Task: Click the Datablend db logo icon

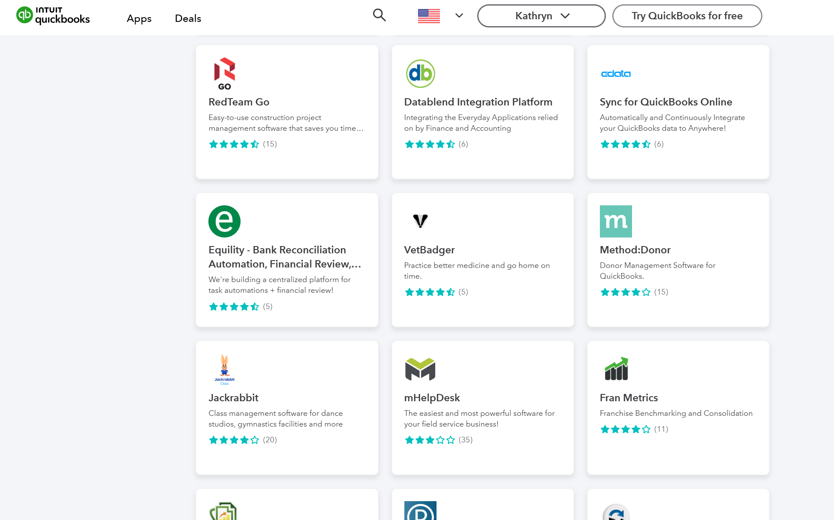Action: pyautogui.click(x=420, y=74)
